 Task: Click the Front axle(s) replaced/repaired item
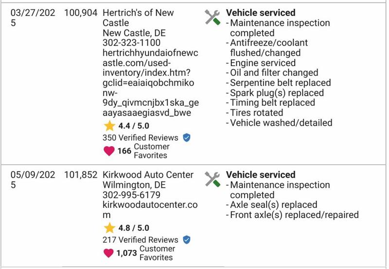tap(294, 215)
